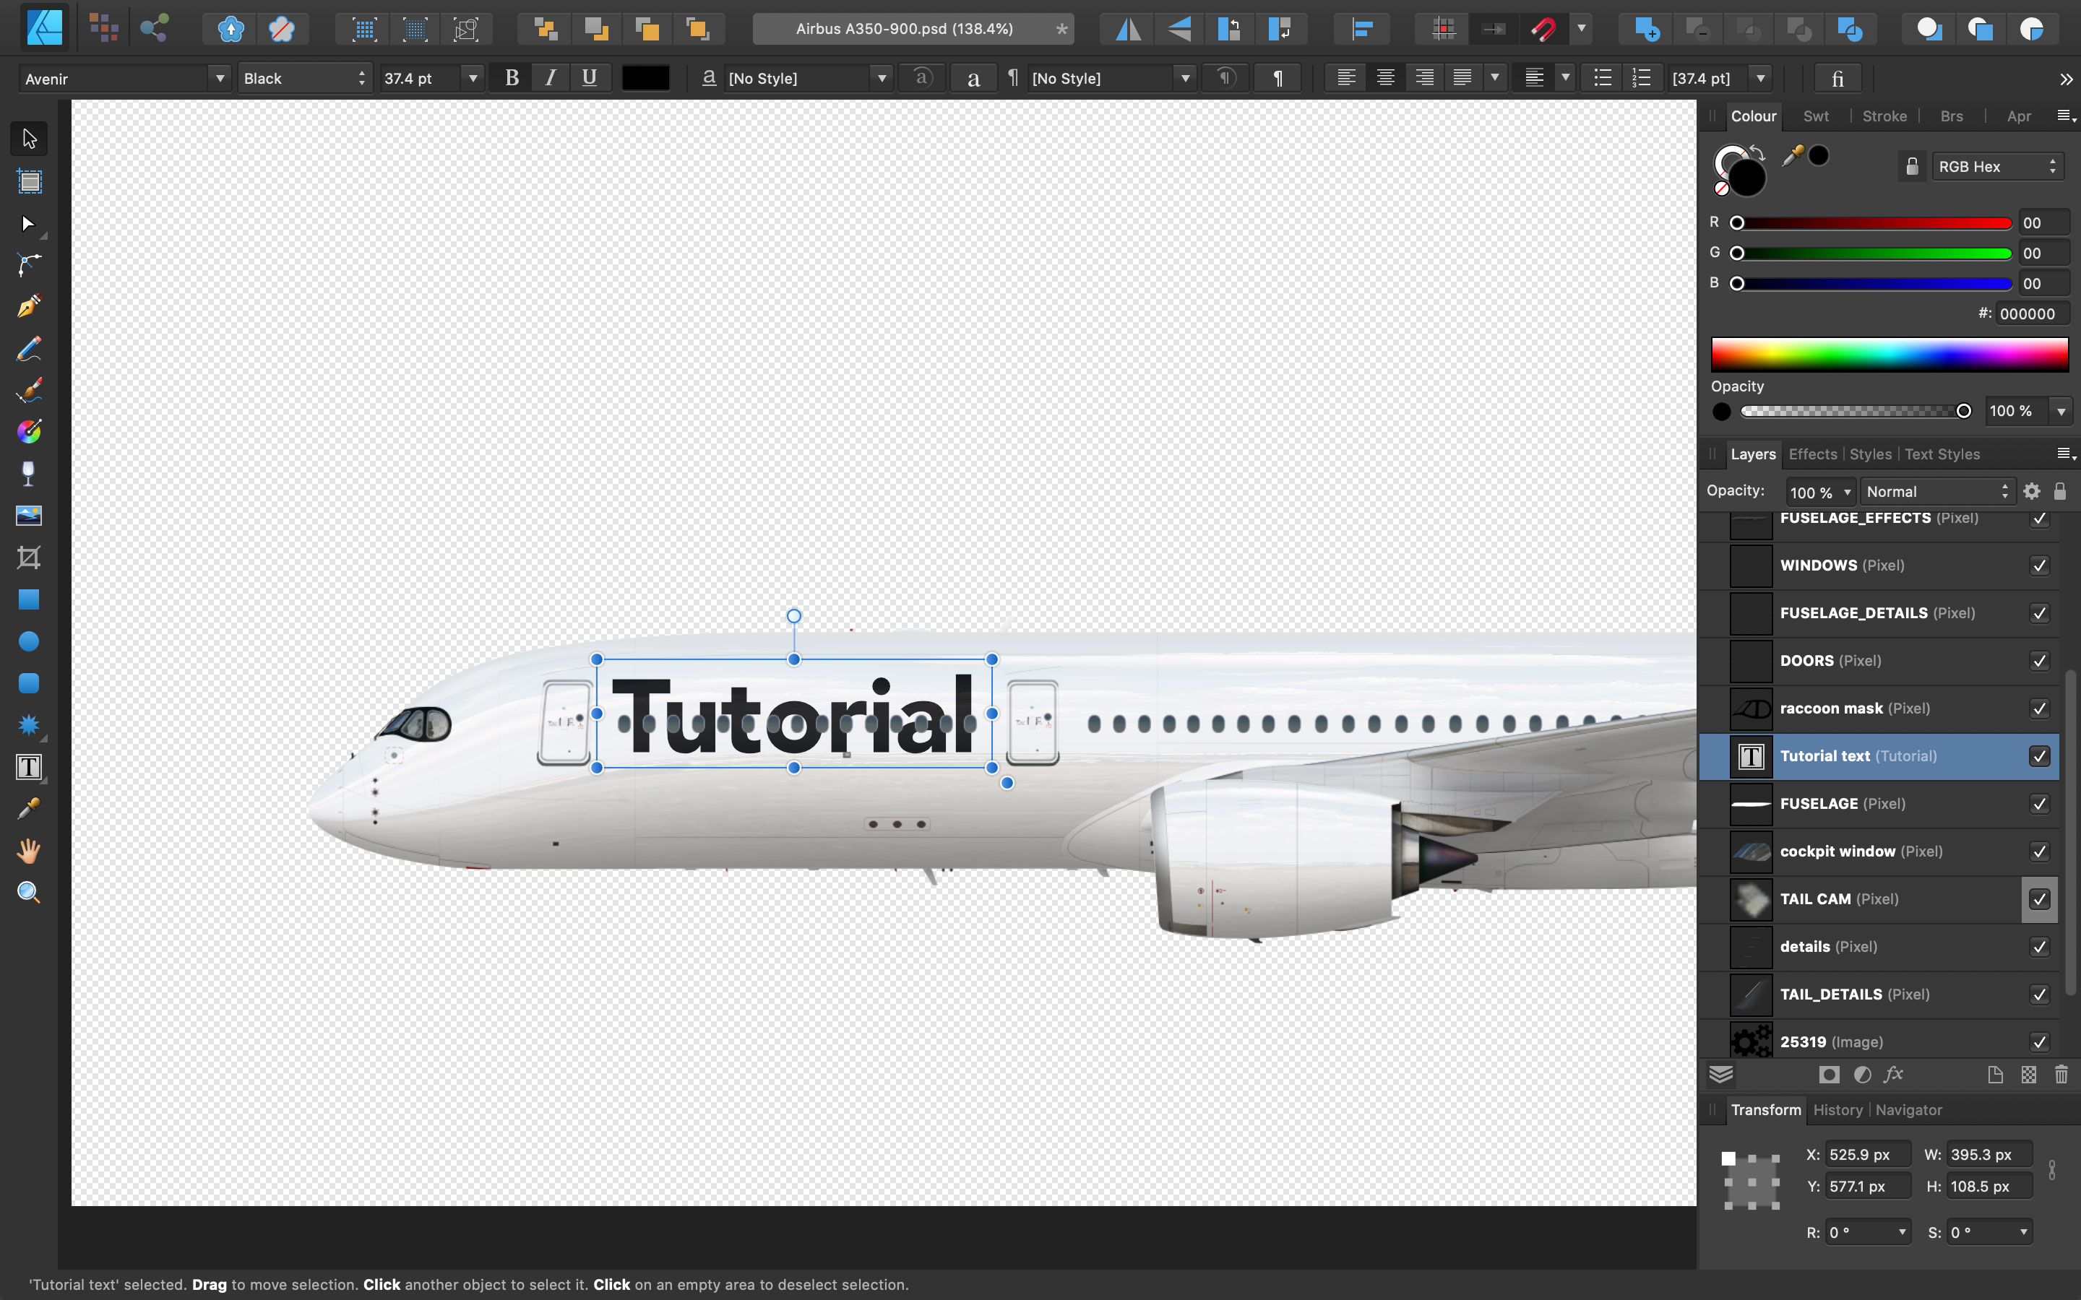Toggle the Italic text button
2081x1300 pixels.
(x=551, y=78)
